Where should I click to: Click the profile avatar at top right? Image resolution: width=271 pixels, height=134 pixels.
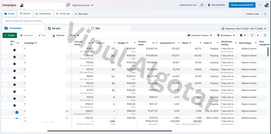(267, 5)
